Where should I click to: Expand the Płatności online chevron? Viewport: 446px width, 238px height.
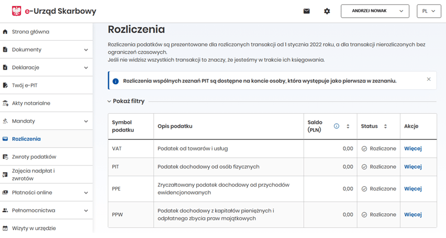point(86,193)
